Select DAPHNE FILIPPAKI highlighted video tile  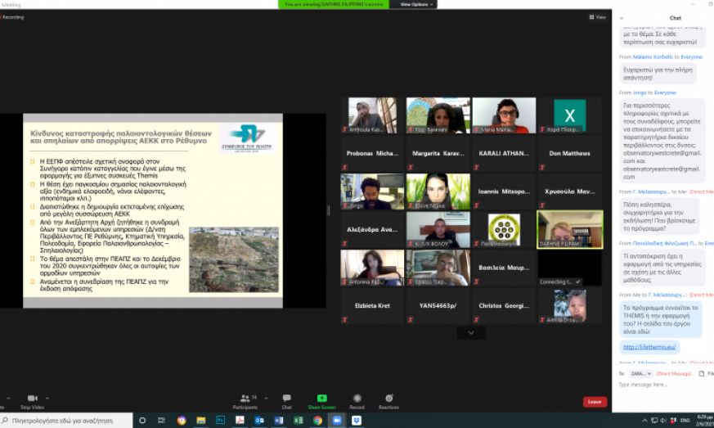pos(570,230)
